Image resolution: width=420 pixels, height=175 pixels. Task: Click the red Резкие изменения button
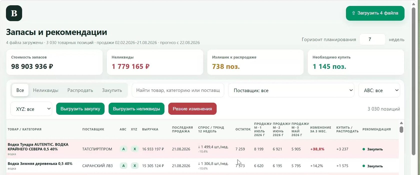pos(192,109)
